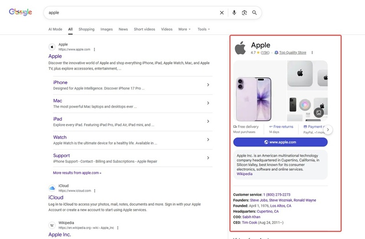365x239 pixels.
Task: Open three-dot menu next to icloud.com result
Action: coord(94,191)
